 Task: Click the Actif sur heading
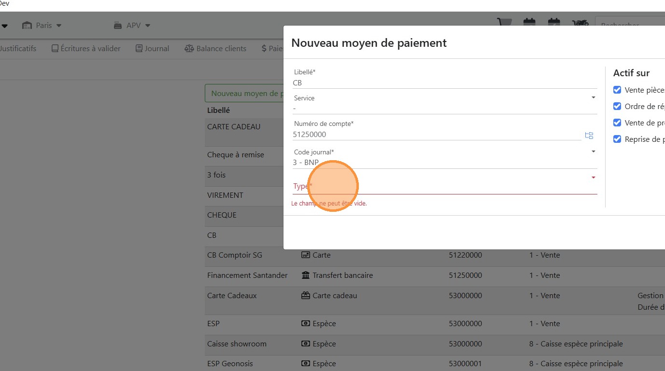(x=631, y=73)
